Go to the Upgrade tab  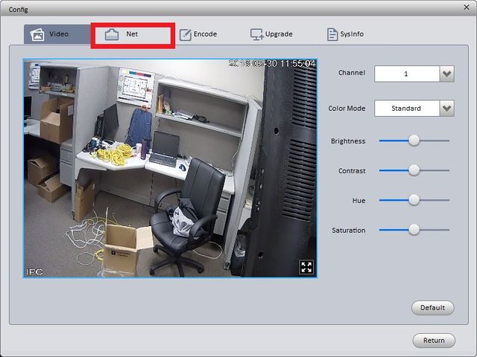[271, 34]
